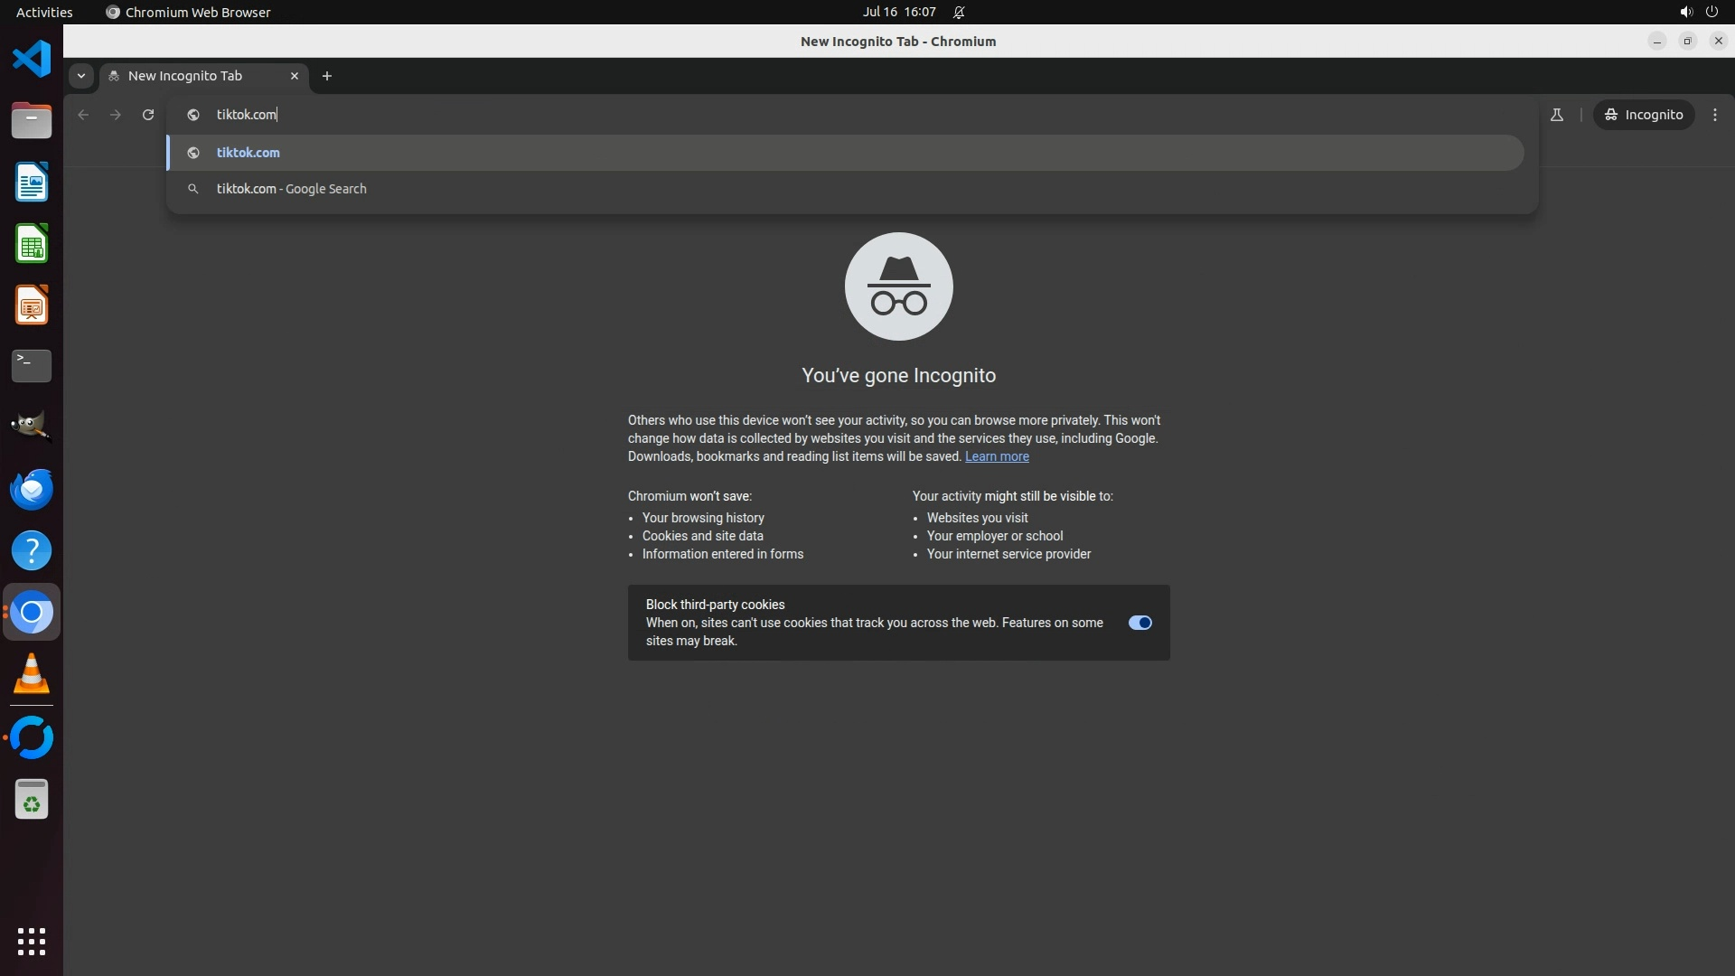Show the applications grid
This screenshot has height=976, width=1735.
pyautogui.click(x=32, y=941)
